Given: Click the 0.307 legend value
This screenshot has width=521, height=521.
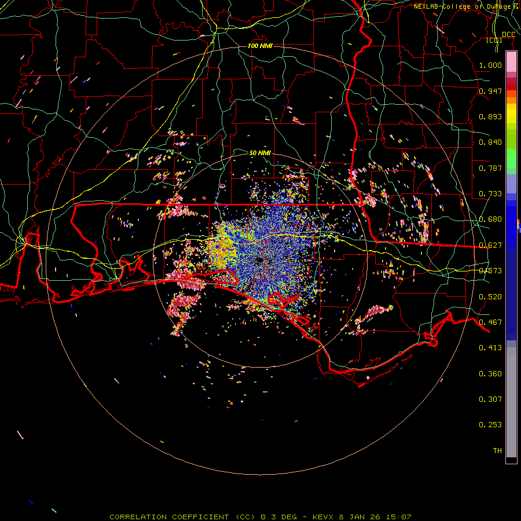Looking at the screenshot, I should tap(490, 399).
